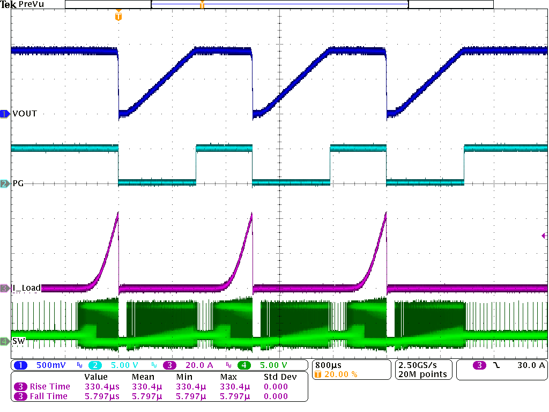Click the trigger level arrow on right edge
The width and height of the screenshot is (549, 412).
click(544, 236)
